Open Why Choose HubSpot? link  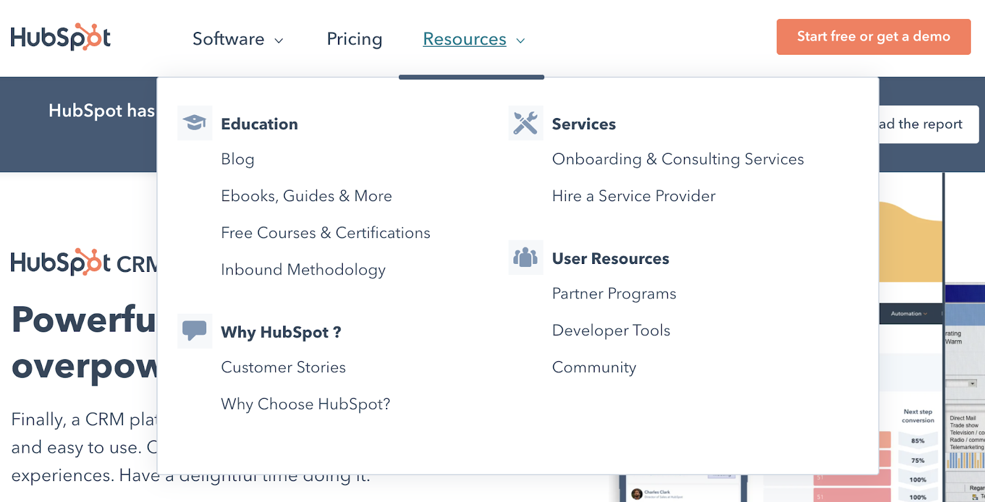tap(306, 404)
